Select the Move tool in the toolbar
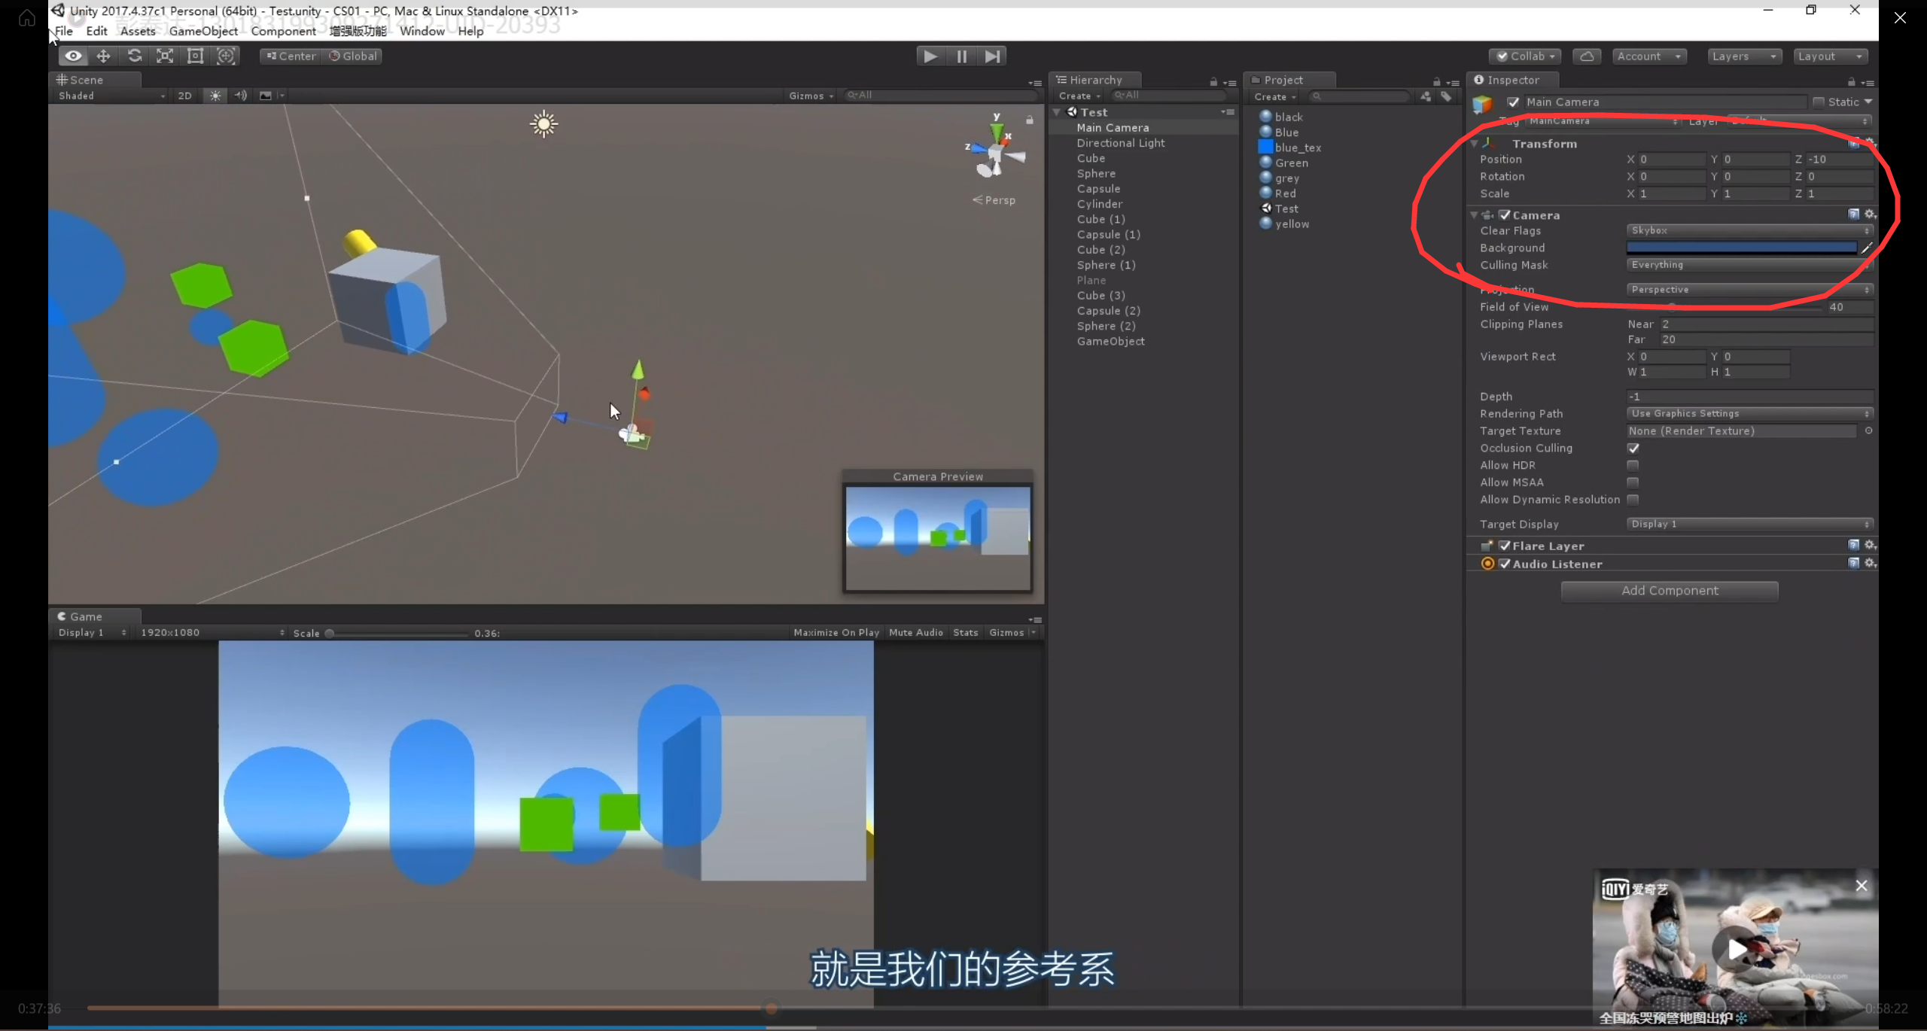Image resolution: width=1927 pixels, height=1031 pixels. (103, 56)
